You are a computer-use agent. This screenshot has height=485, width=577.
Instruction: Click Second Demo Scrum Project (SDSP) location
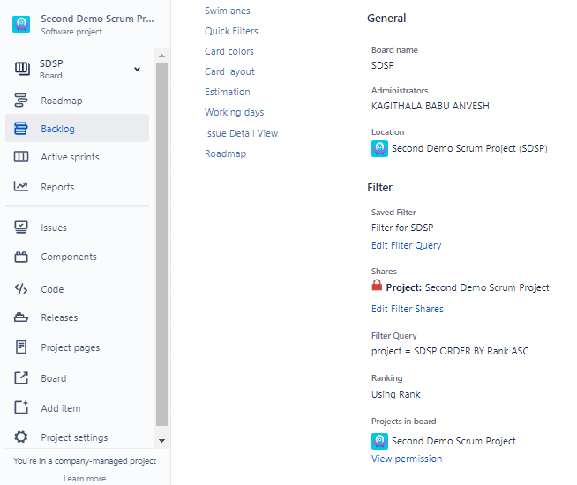point(469,148)
